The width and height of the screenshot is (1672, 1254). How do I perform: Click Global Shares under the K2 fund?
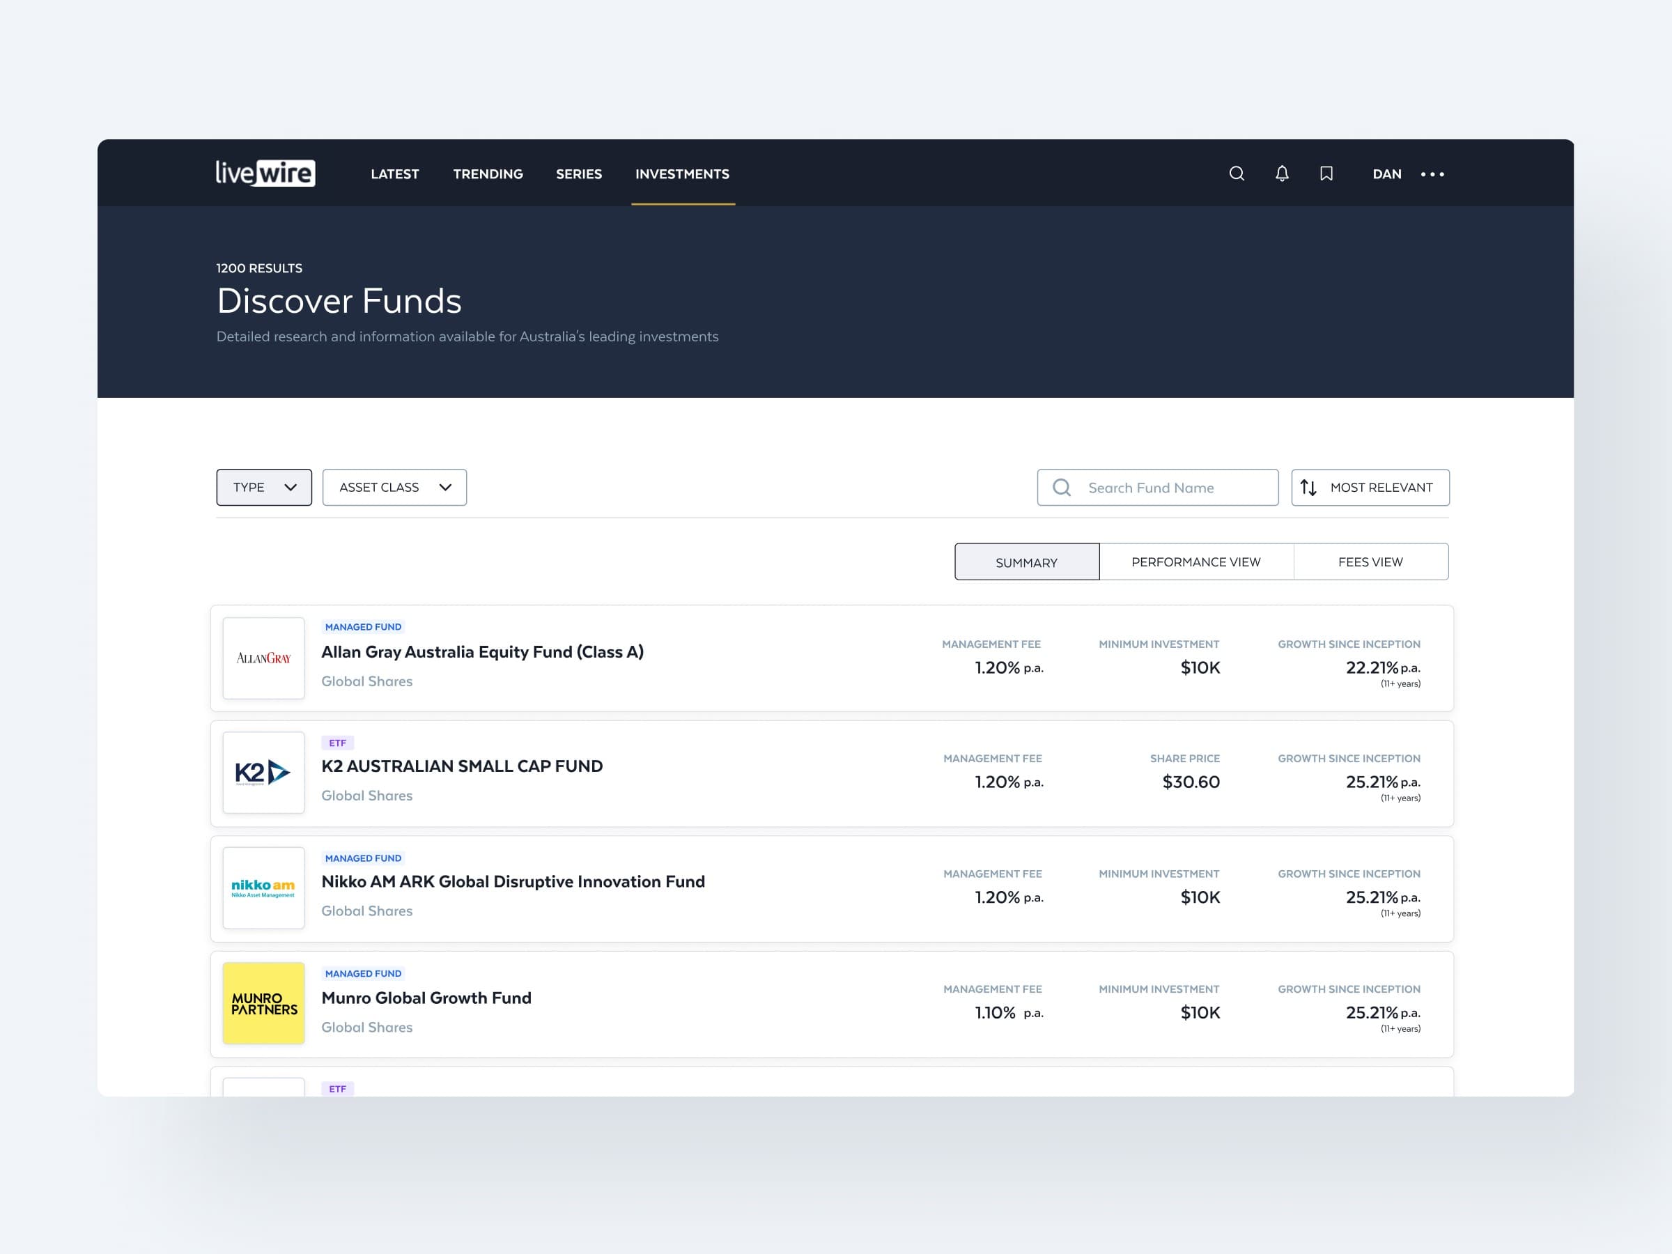pos(366,795)
